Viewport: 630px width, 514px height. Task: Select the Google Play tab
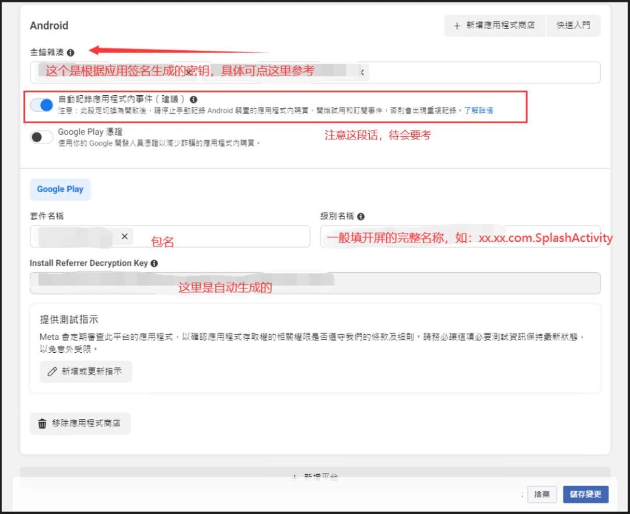60,189
